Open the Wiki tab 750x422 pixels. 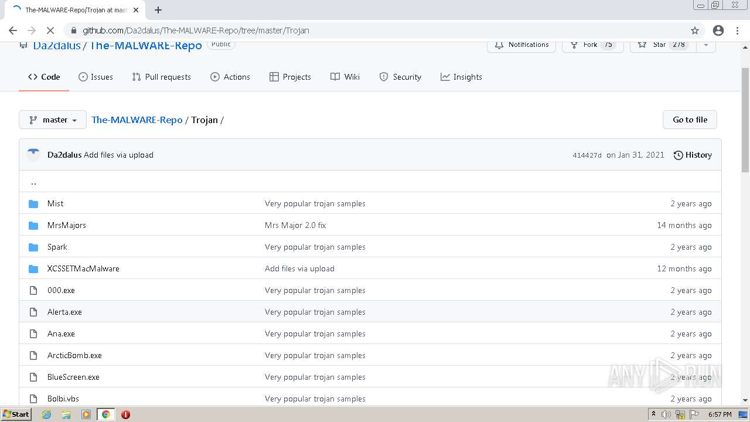coord(345,77)
